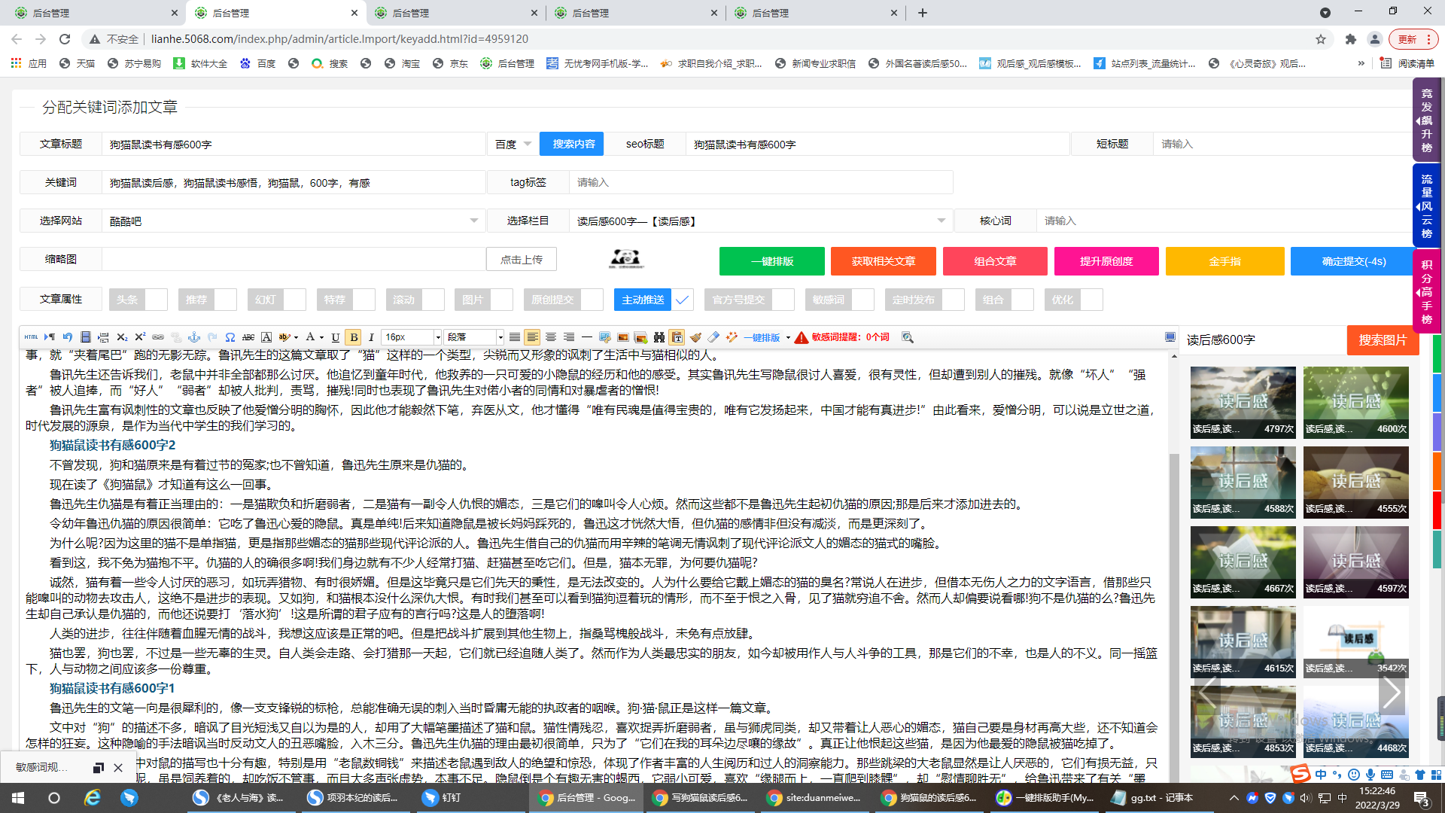Apply Bold formatting to the text
Image resolution: width=1445 pixels, height=813 pixels.
coord(354,337)
